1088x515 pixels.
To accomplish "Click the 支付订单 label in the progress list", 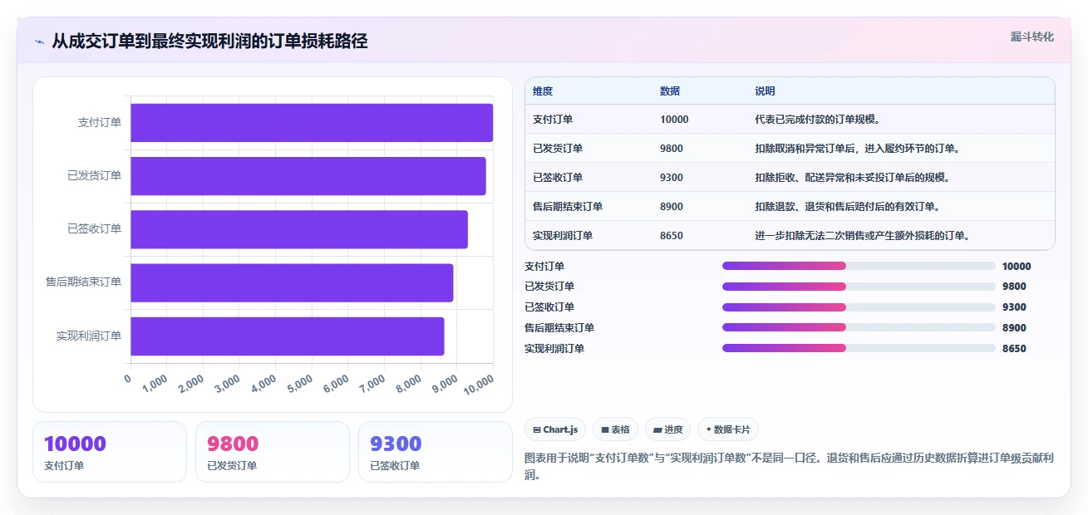I will coord(544,266).
